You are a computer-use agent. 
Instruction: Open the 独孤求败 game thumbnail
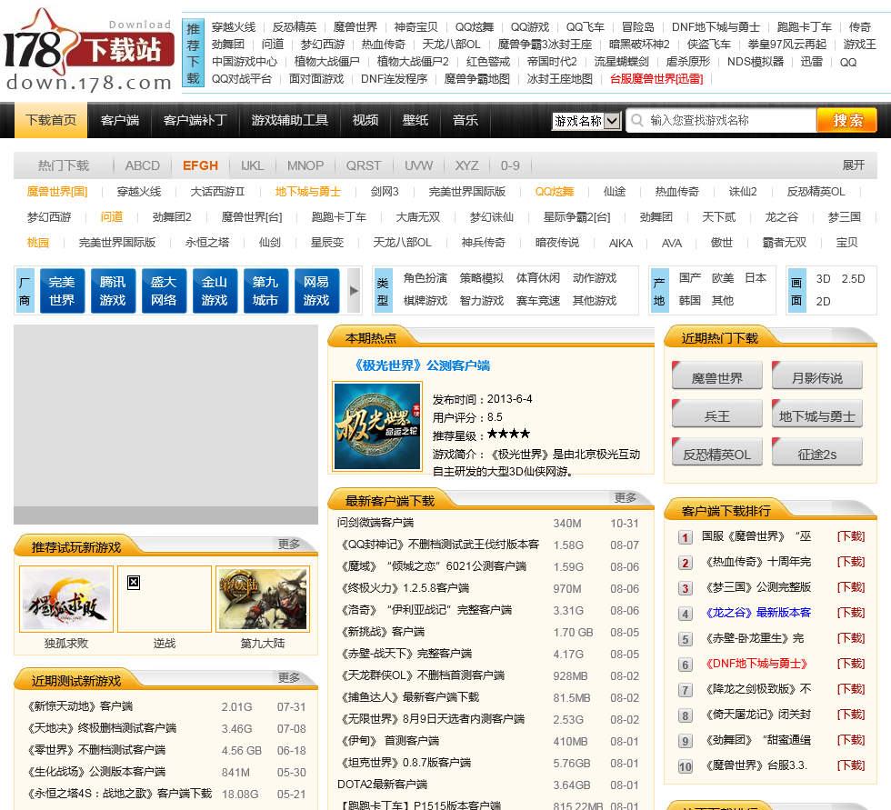pos(65,599)
